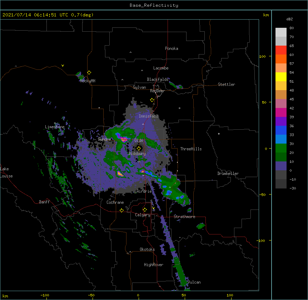This screenshot has height=300, width=308.
Task: Click the -30 value on the dBZ legend
Action: pos(293,188)
